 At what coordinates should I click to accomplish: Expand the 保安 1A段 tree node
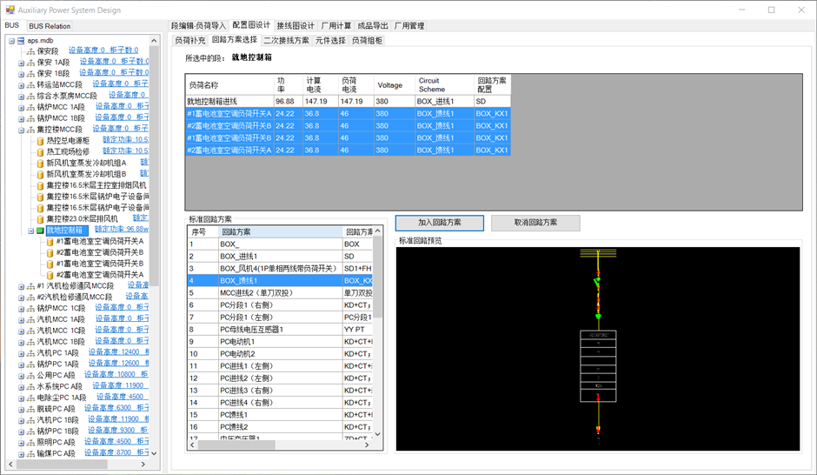coord(21,63)
